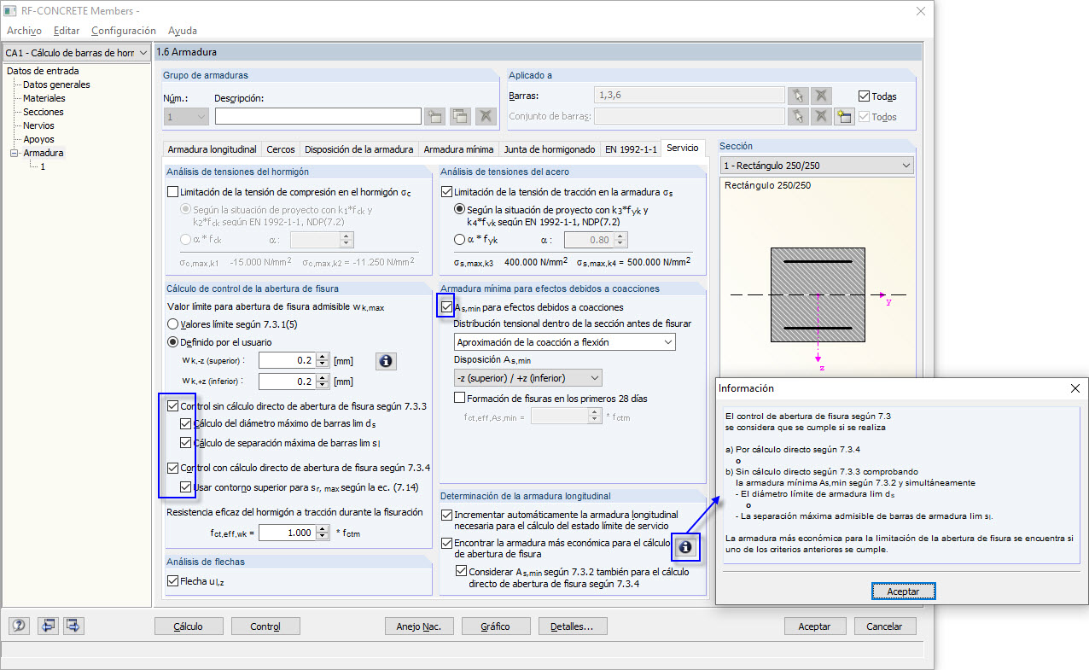The image size is (1089, 670).
Task: Open the Núm. group number dropdown
Action: tap(186, 117)
